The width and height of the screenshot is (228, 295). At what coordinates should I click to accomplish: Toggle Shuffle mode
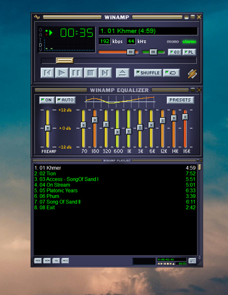click(148, 73)
